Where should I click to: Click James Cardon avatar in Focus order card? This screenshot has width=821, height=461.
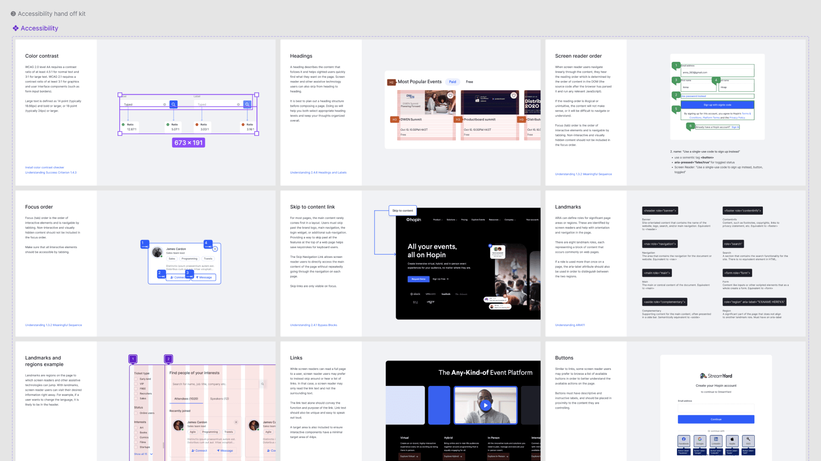tap(157, 252)
